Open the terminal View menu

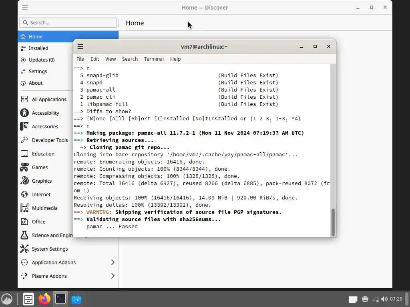[111, 59]
